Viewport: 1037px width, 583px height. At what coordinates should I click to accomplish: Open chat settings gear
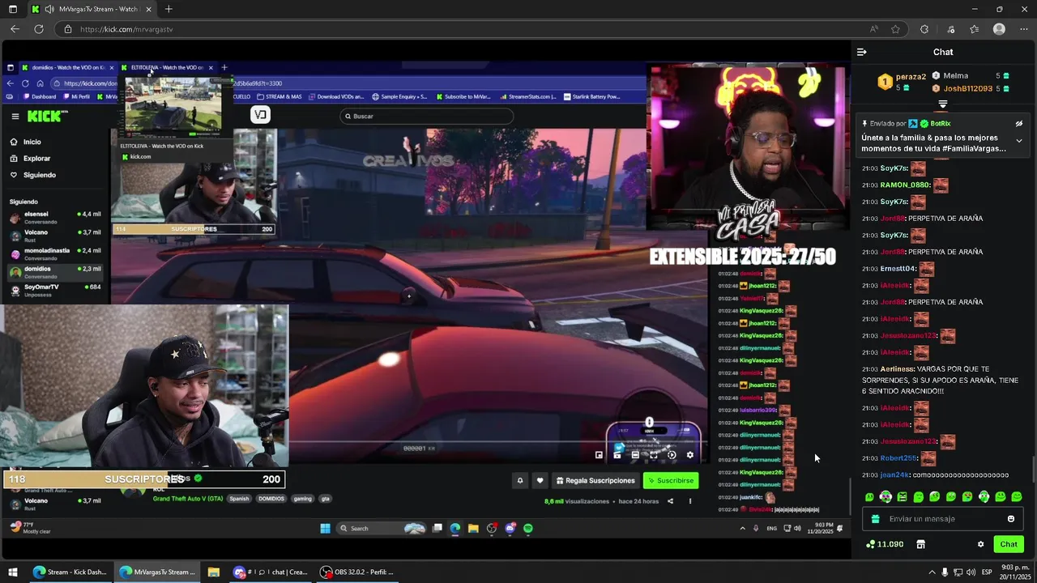point(980,544)
